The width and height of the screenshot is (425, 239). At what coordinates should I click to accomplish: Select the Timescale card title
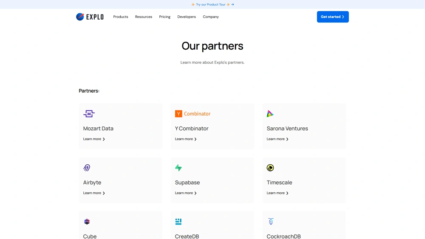pyautogui.click(x=280, y=183)
